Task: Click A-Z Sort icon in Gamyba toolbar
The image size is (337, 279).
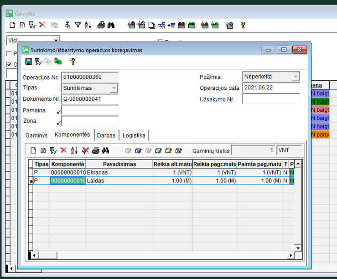Action: (88, 25)
